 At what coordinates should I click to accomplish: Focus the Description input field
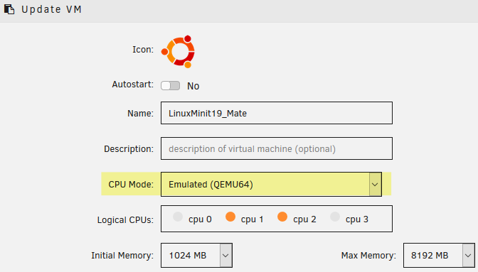click(277, 148)
